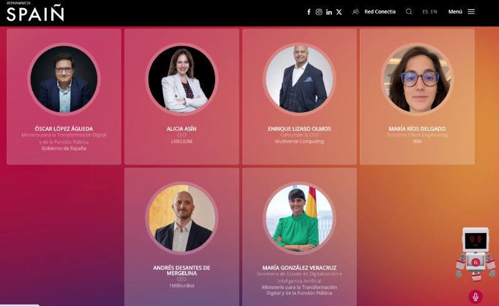Activate the red microphone button

click(x=475, y=297)
